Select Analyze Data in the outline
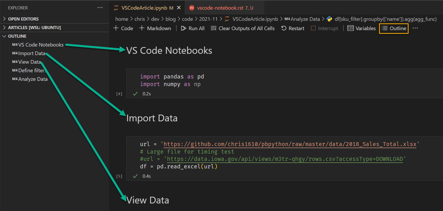Viewport: 443px width, 211px height. click(33, 79)
